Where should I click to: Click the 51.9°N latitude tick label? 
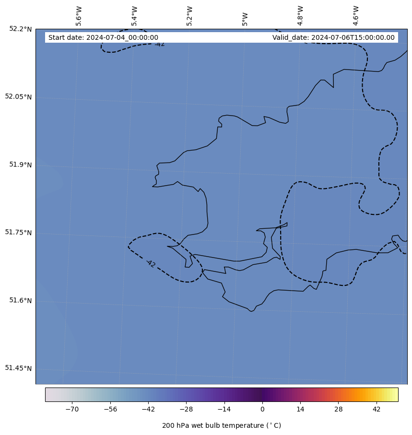tap(21, 165)
